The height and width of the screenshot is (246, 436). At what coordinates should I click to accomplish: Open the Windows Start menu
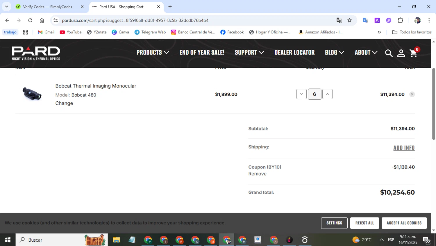click(8, 240)
